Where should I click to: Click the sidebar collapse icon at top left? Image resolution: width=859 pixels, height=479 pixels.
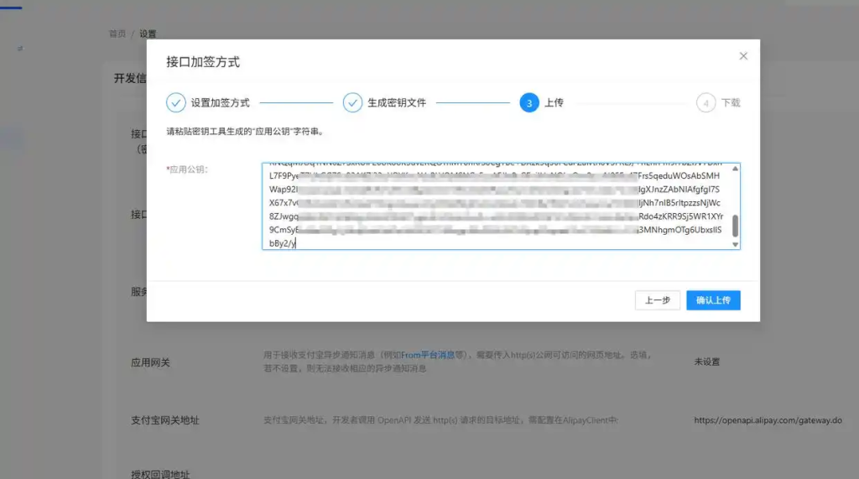(20, 49)
